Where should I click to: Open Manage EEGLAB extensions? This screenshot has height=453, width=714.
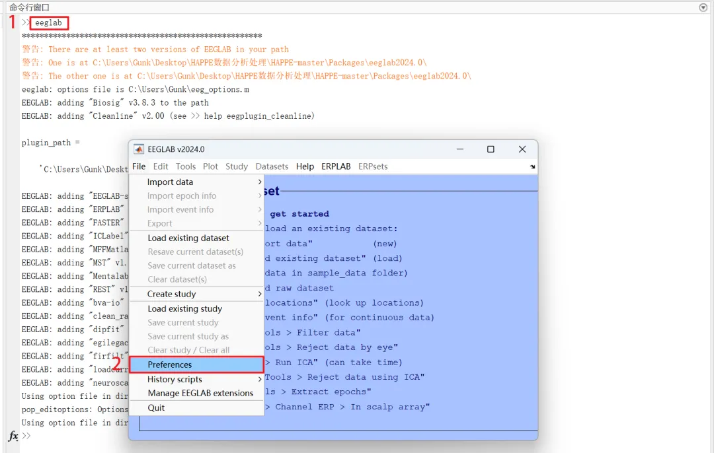click(197, 393)
